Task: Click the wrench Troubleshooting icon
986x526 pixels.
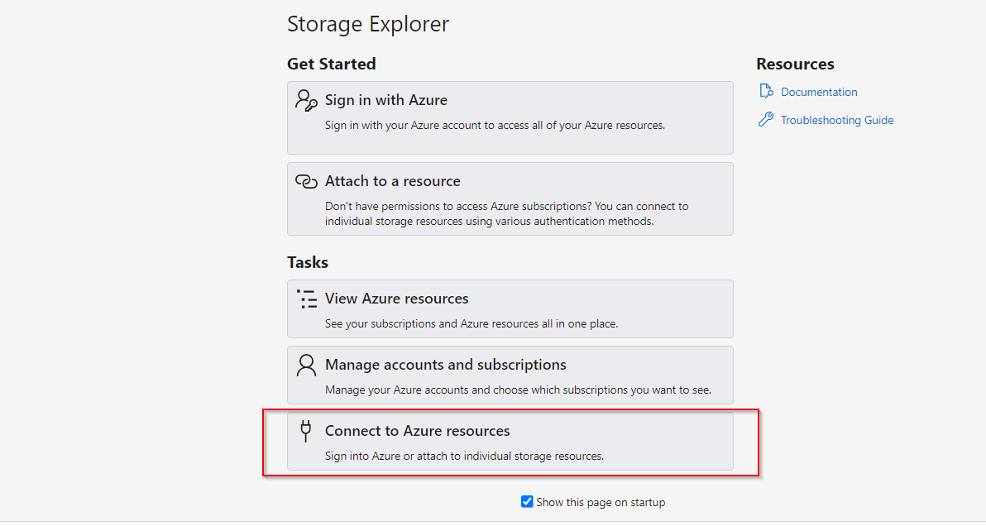Action: tap(765, 119)
